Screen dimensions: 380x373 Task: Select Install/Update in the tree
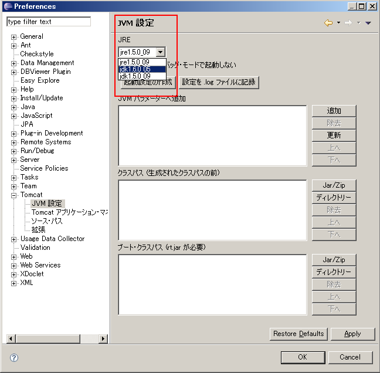pyautogui.click(x=42, y=98)
